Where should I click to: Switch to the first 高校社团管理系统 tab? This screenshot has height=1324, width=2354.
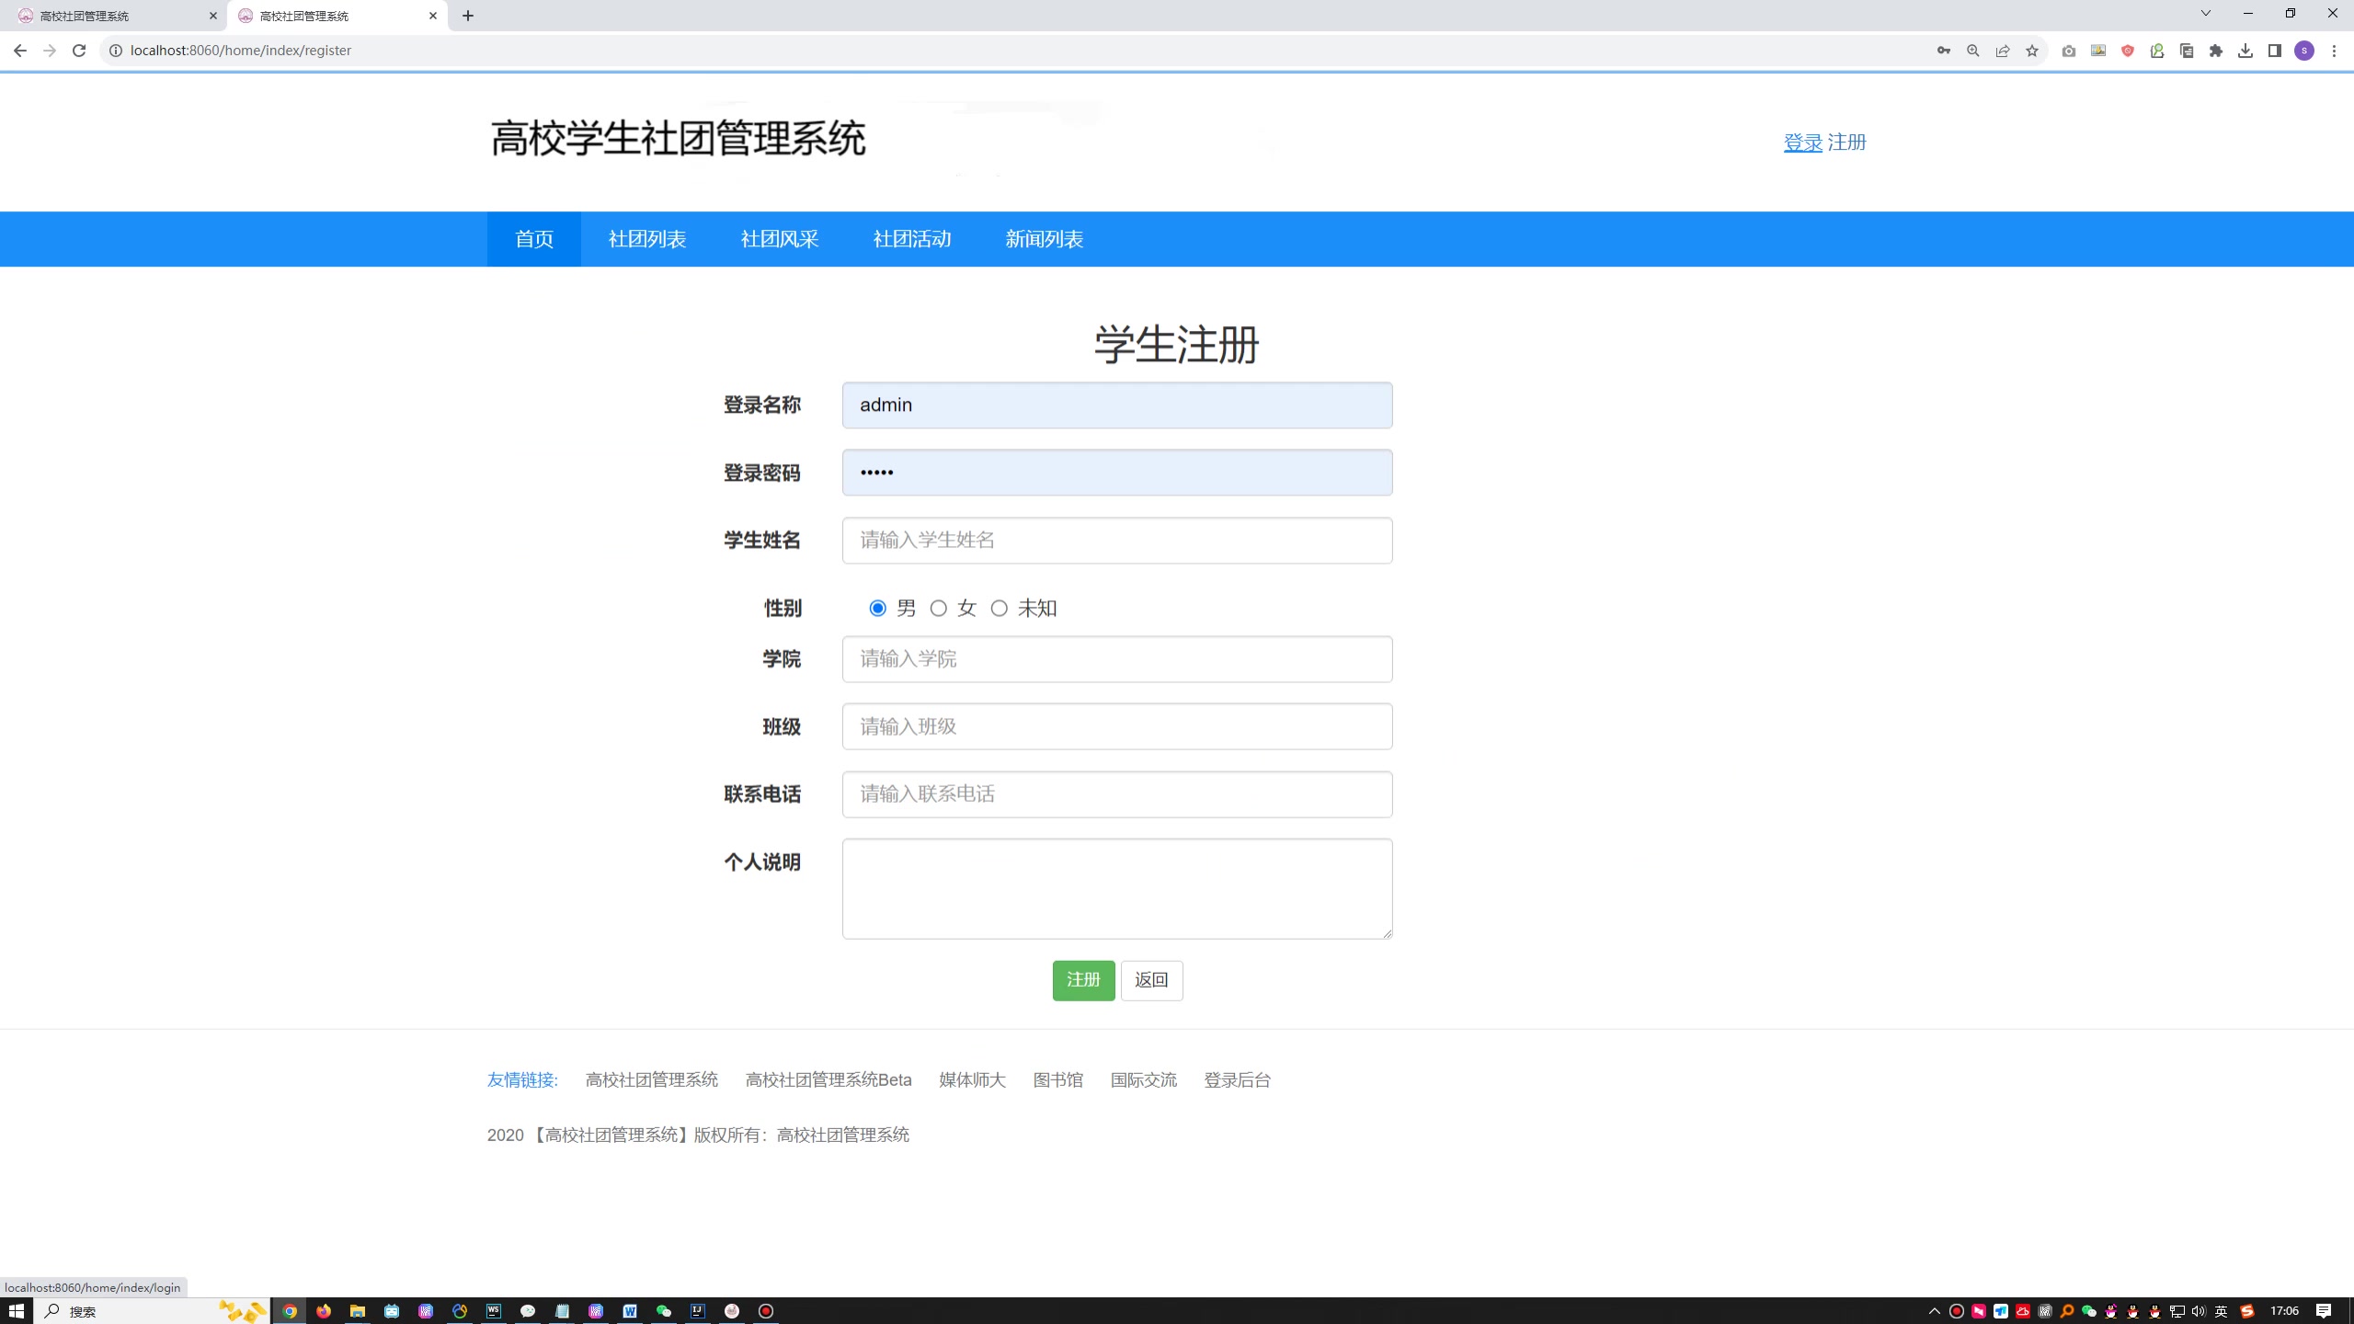point(112,16)
